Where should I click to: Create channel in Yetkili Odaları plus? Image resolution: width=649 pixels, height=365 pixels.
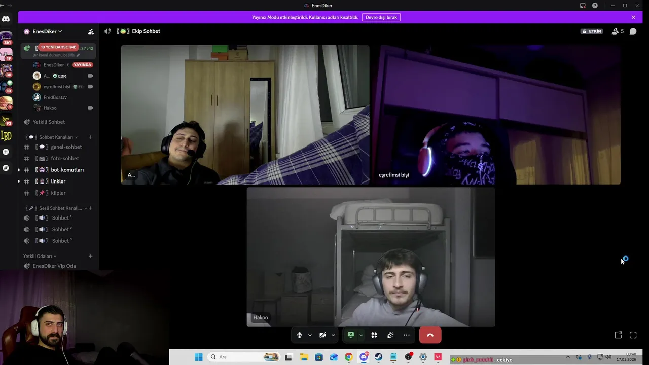click(x=91, y=256)
